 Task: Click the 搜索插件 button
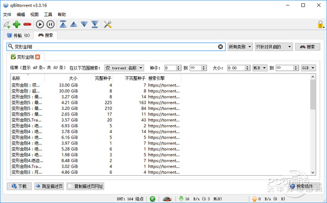pyautogui.click(x=305, y=186)
